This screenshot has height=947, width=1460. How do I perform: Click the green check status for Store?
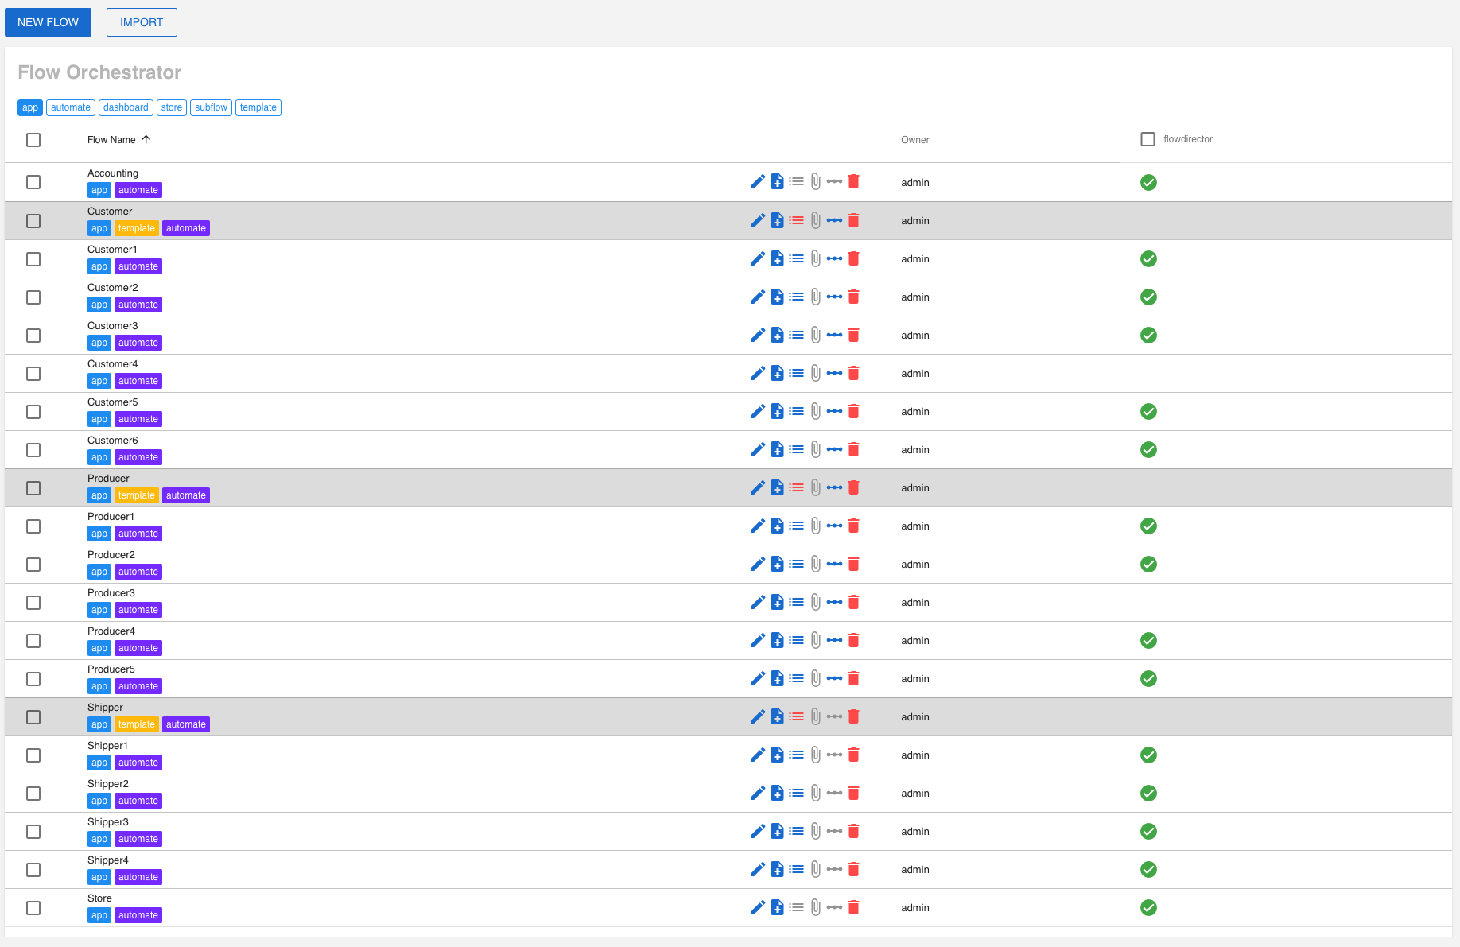pyautogui.click(x=1148, y=907)
